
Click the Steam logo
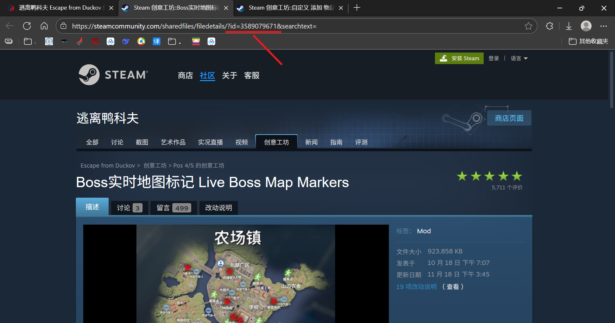pyautogui.click(x=113, y=75)
